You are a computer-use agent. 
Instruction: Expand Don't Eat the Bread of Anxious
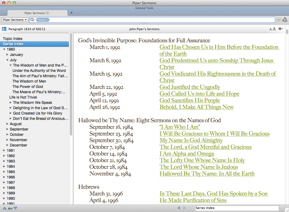tap(11, 118)
